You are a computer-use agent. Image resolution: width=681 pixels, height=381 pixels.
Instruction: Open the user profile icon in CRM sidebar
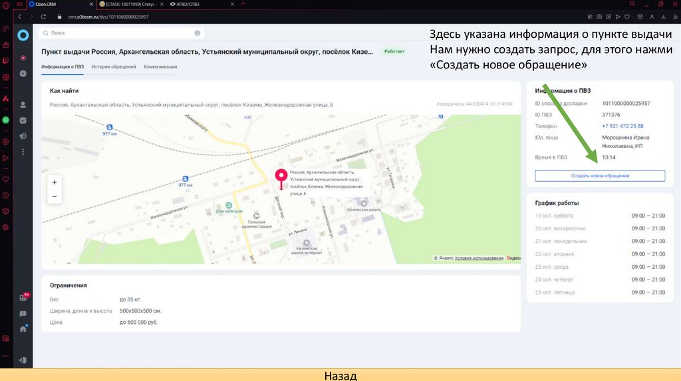pos(23,105)
